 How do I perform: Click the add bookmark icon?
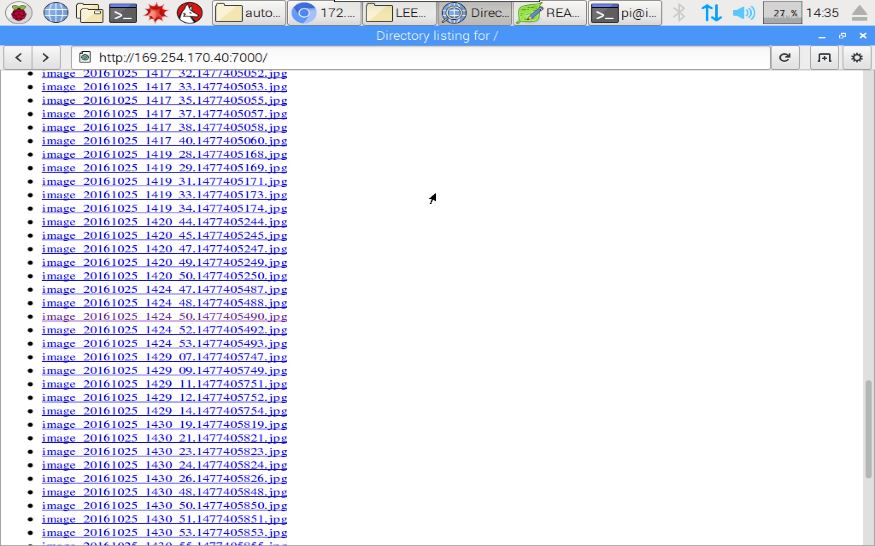click(824, 58)
